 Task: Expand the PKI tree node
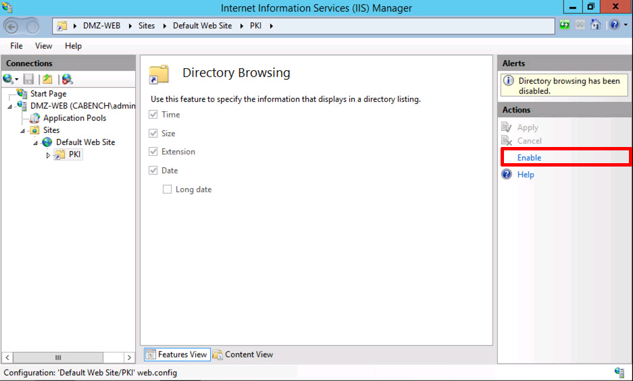(x=48, y=155)
